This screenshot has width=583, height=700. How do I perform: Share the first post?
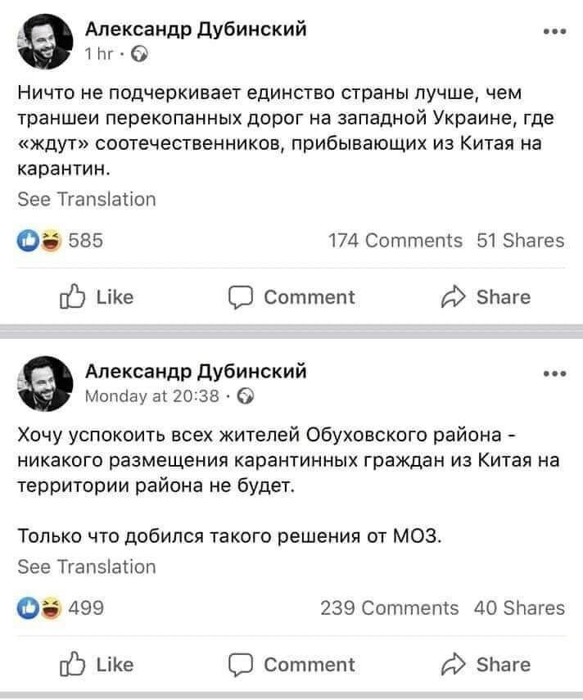[488, 296]
